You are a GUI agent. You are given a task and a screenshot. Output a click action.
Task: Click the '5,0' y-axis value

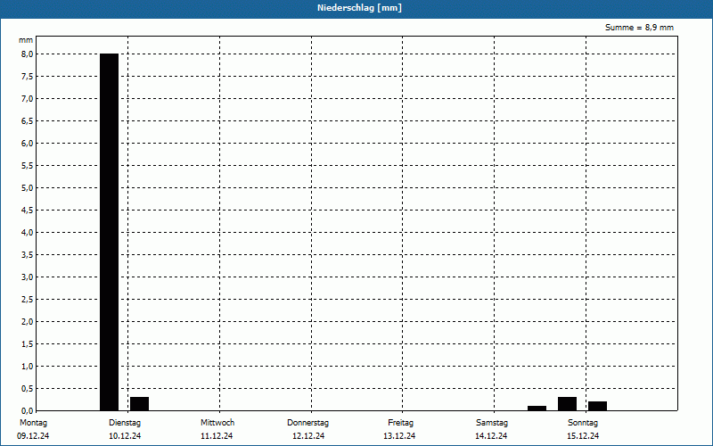tap(28, 188)
